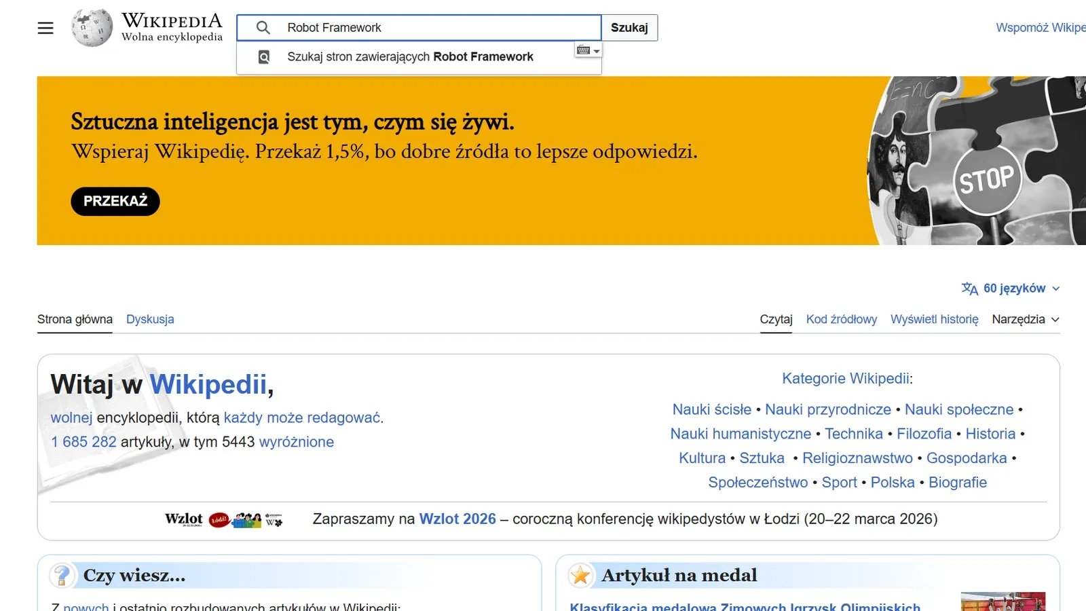
Task: Open the Religioznawstwo category
Action: (857, 458)
